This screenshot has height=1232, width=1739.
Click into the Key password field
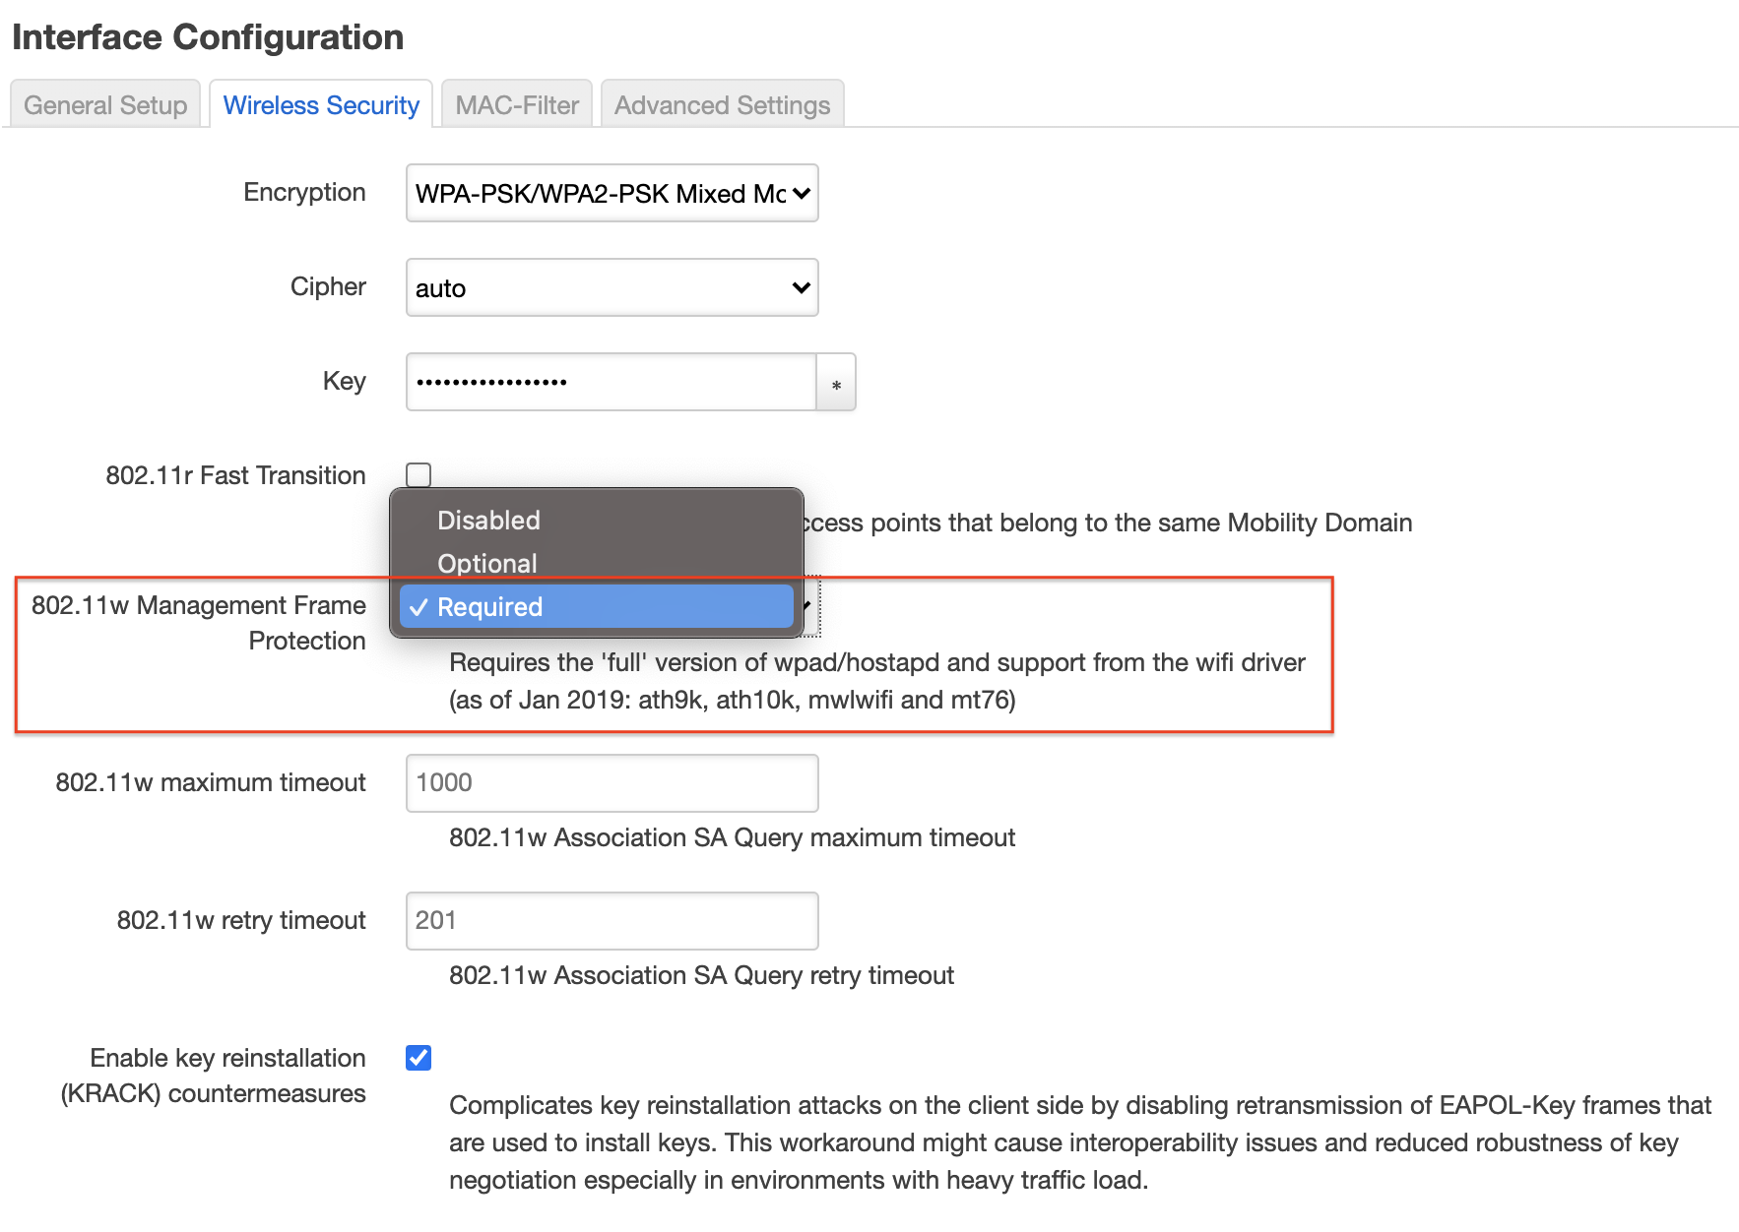[x=611, y=383]
